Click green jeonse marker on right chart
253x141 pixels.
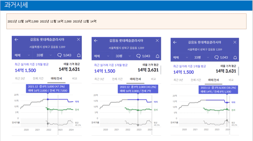[227, 109]
